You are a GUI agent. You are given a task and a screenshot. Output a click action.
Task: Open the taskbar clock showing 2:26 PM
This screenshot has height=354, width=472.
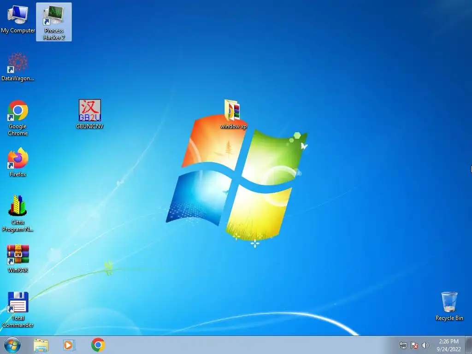(448, 345)
